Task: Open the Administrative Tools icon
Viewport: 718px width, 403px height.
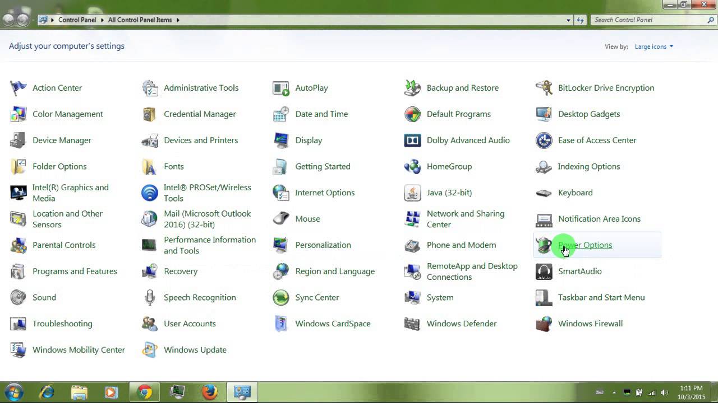Action: click(x=150, y=88)
